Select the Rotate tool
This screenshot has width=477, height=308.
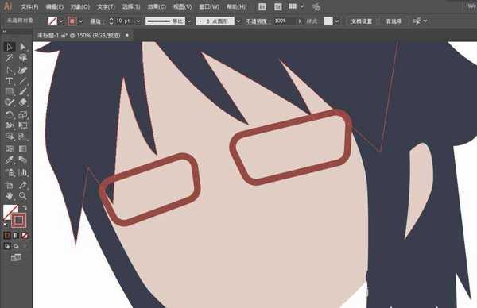9,115
